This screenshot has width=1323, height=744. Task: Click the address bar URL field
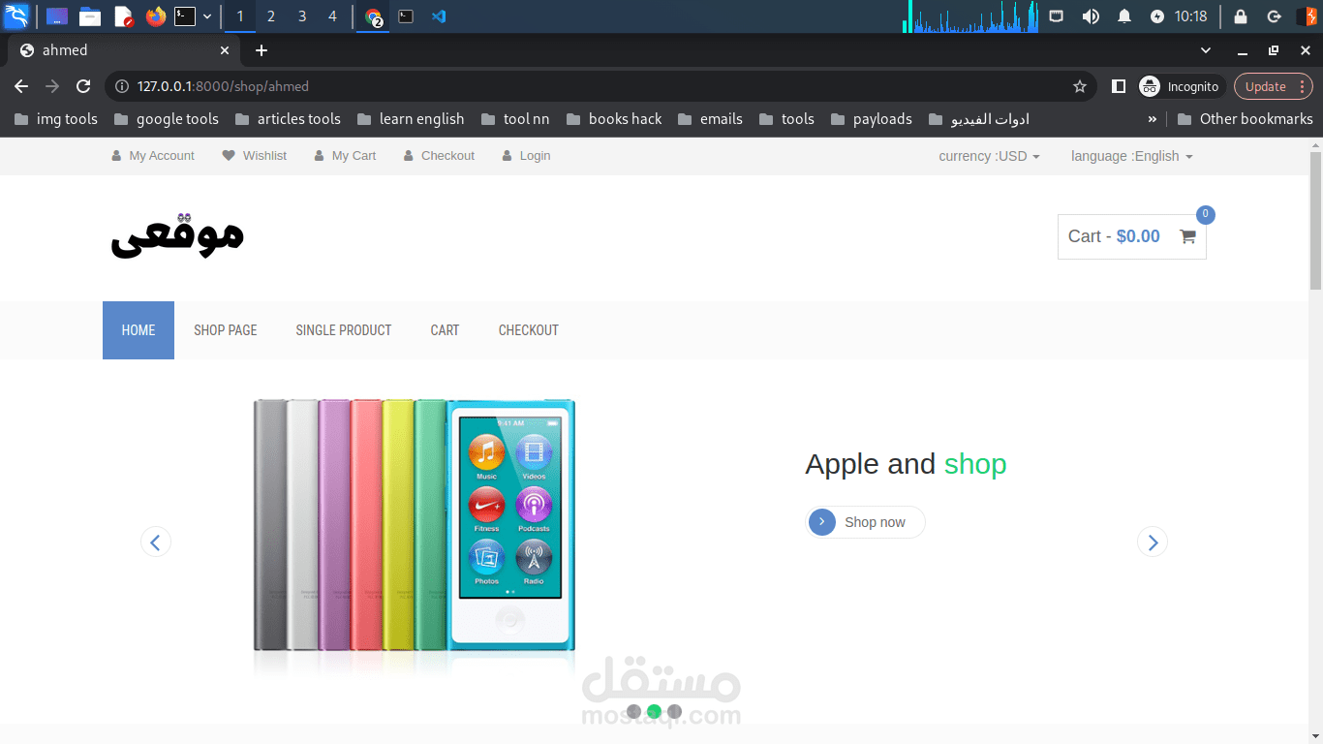click(600, 86)
